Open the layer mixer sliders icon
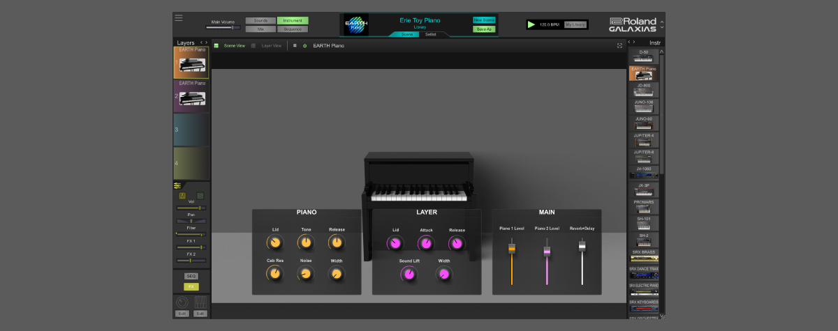Screen dimensions: 838x331 [x=177, y=185]
